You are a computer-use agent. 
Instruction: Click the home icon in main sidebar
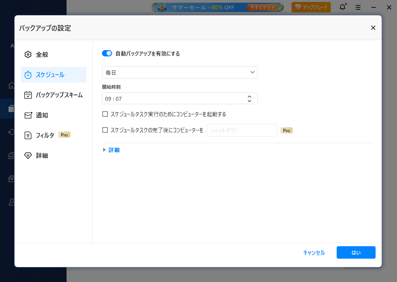11,85
